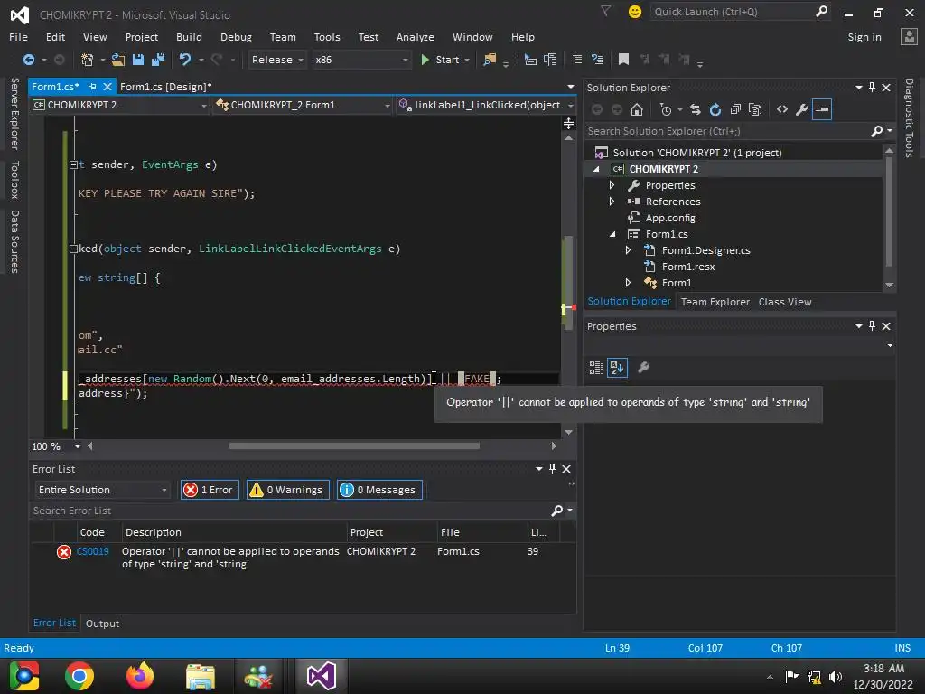
Task: Click the Find in Files toolbar icon
Action: coord(490,60)
